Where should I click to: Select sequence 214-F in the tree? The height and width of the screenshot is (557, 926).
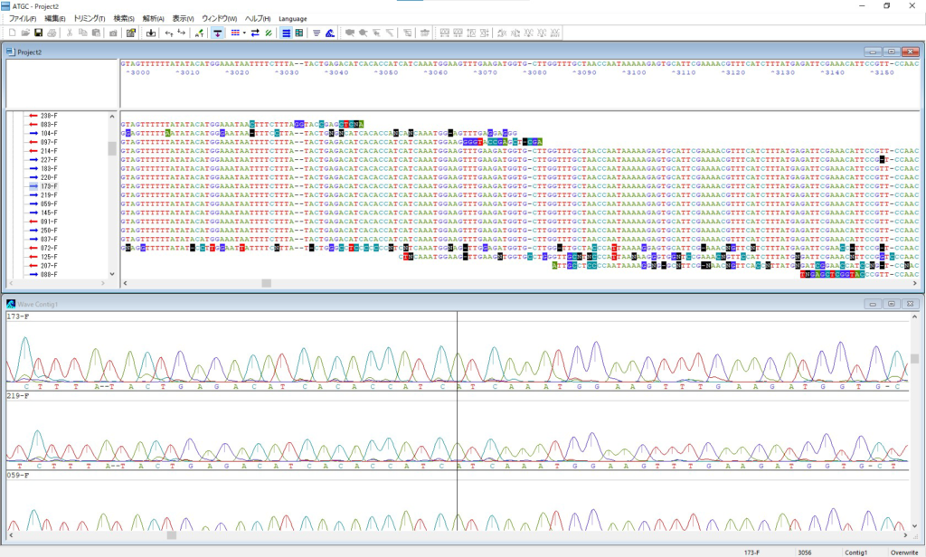click(49, 151)
